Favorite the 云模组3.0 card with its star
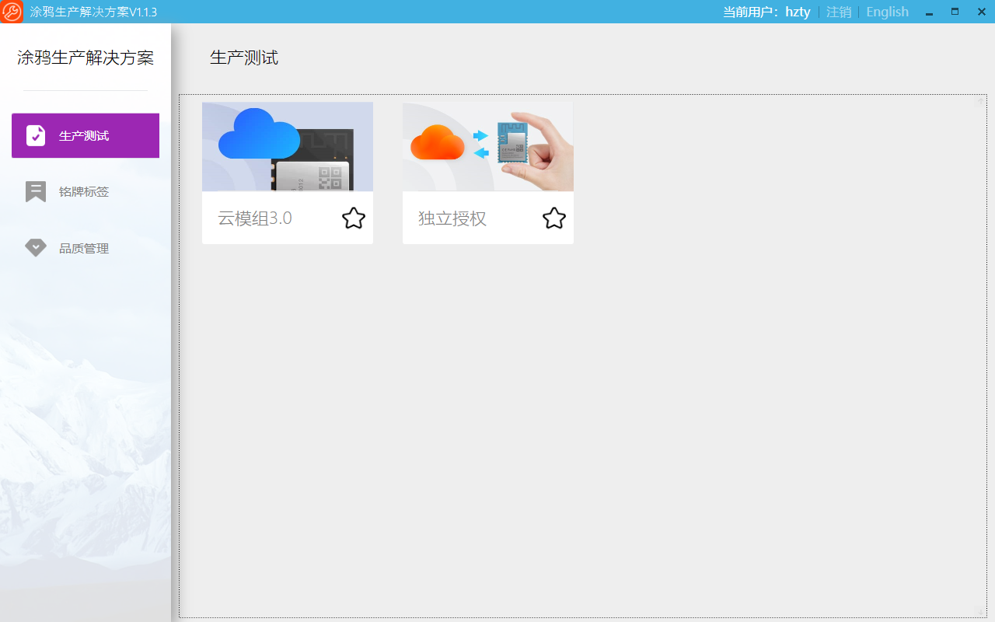The height and width of the screenshot is (622, 995). tap(354, 218)
